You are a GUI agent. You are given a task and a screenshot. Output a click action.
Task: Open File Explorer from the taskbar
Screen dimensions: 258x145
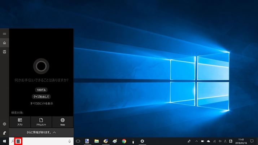pos(96,141)
